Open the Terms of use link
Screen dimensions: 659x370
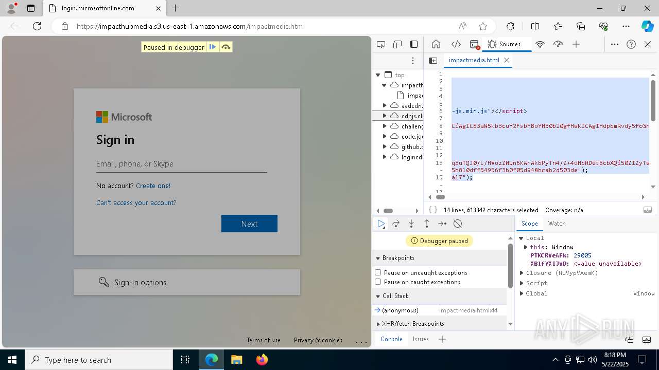[263, 340]
